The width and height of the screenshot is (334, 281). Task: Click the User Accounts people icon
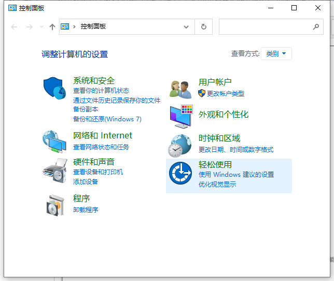tap(181, 89)
